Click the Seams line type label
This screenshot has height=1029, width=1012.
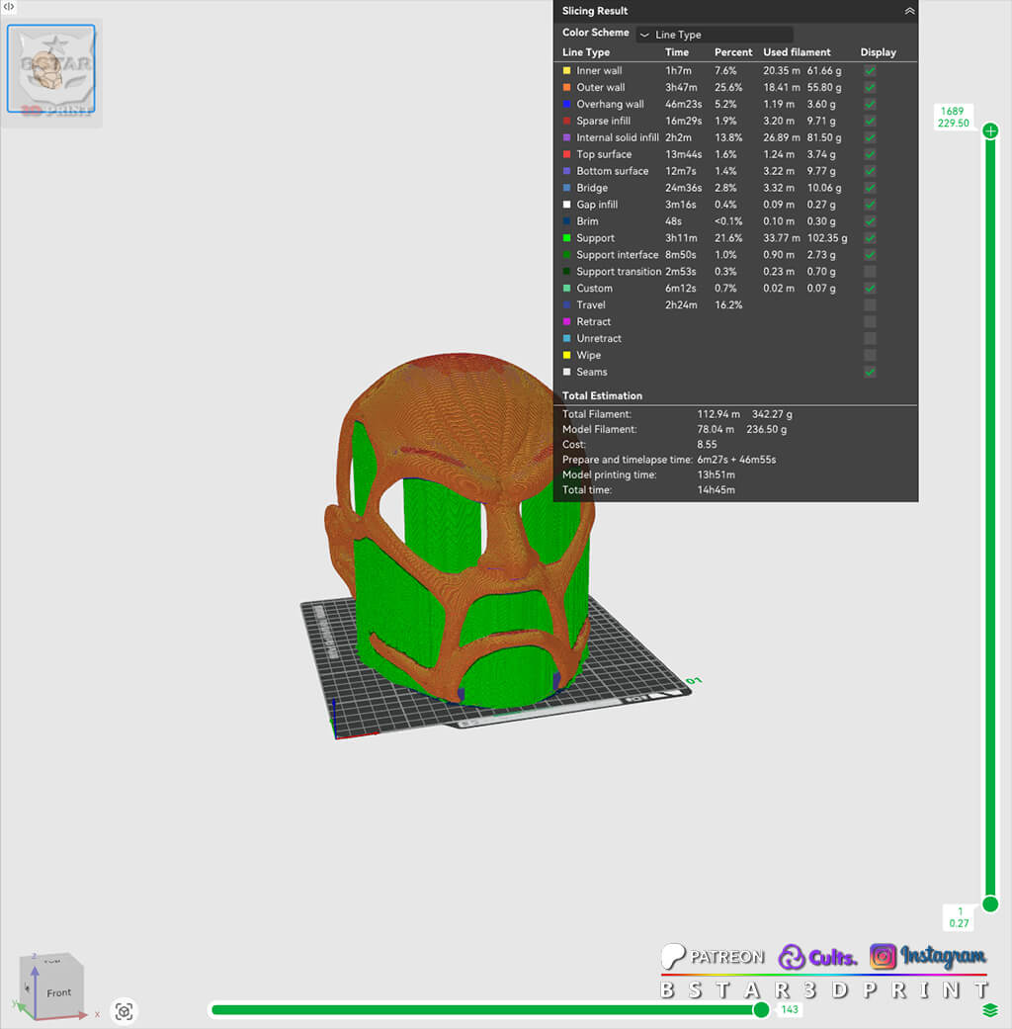pyautogui.click(x=591, y=372)
